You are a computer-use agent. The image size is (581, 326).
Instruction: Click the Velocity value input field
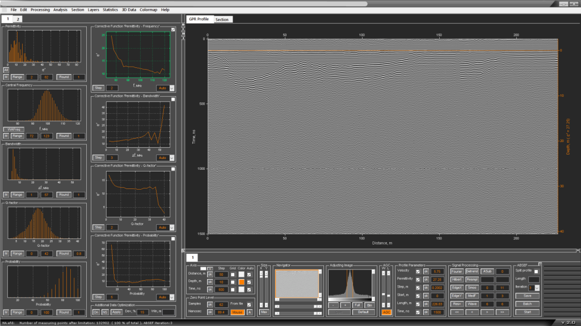point(437,272)
